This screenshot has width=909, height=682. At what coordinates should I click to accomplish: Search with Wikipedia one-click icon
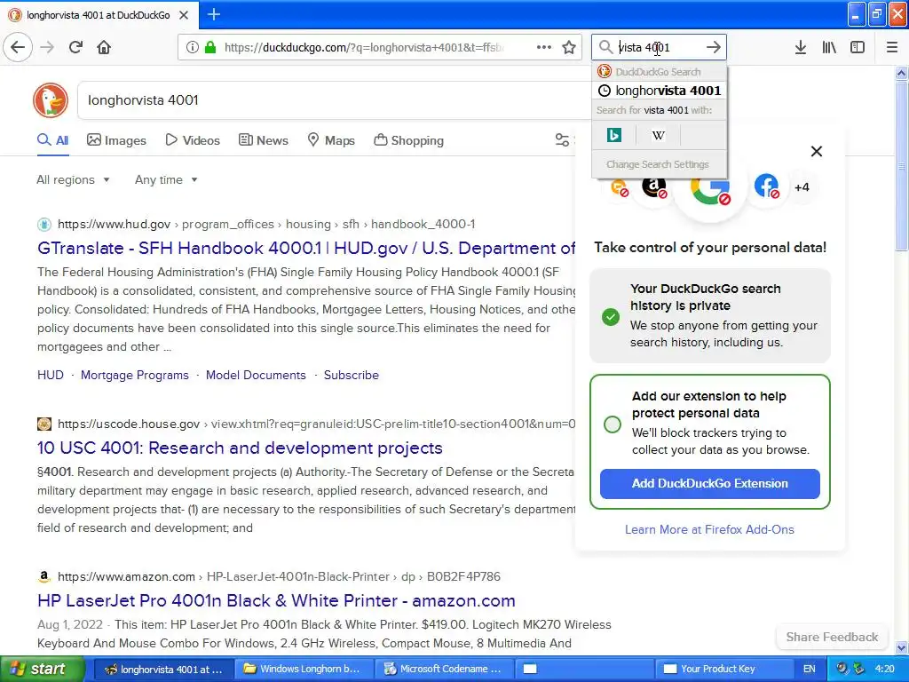pyautogui.click(x=658, y=135)
